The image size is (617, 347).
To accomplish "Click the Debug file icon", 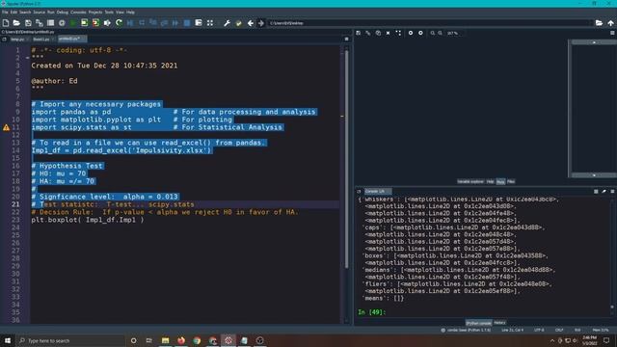I will [x=130, y=23].
